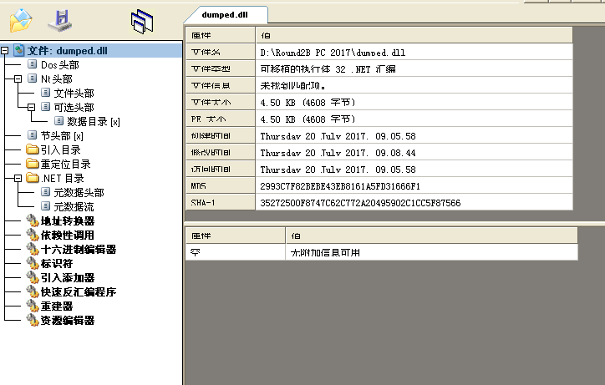Select the 可选头部 tree entry
Screen dimensions: 605x385
(74, 107)
